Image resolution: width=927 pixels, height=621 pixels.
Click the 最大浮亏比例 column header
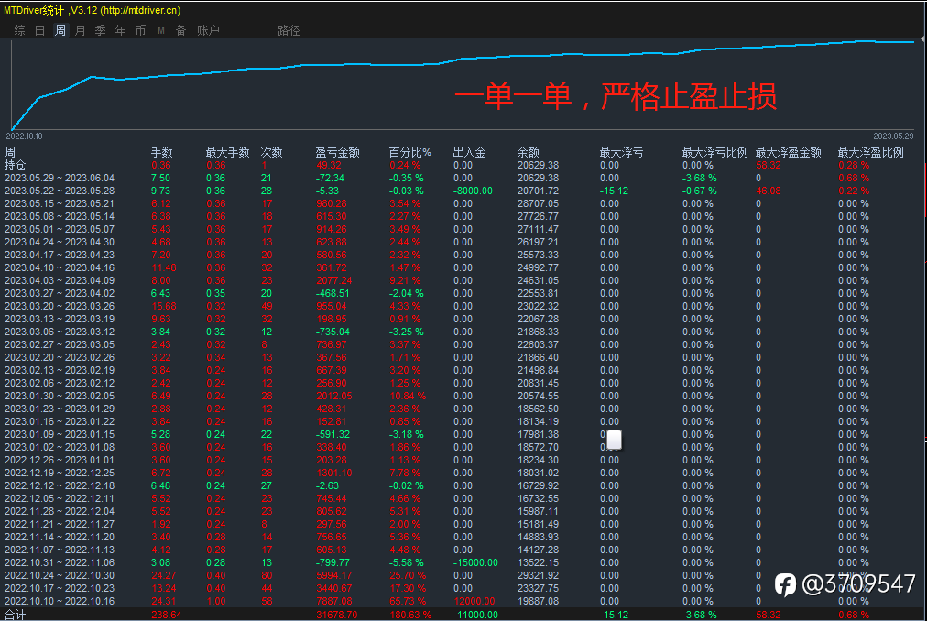pyautogui.click(x=714, y=152)
